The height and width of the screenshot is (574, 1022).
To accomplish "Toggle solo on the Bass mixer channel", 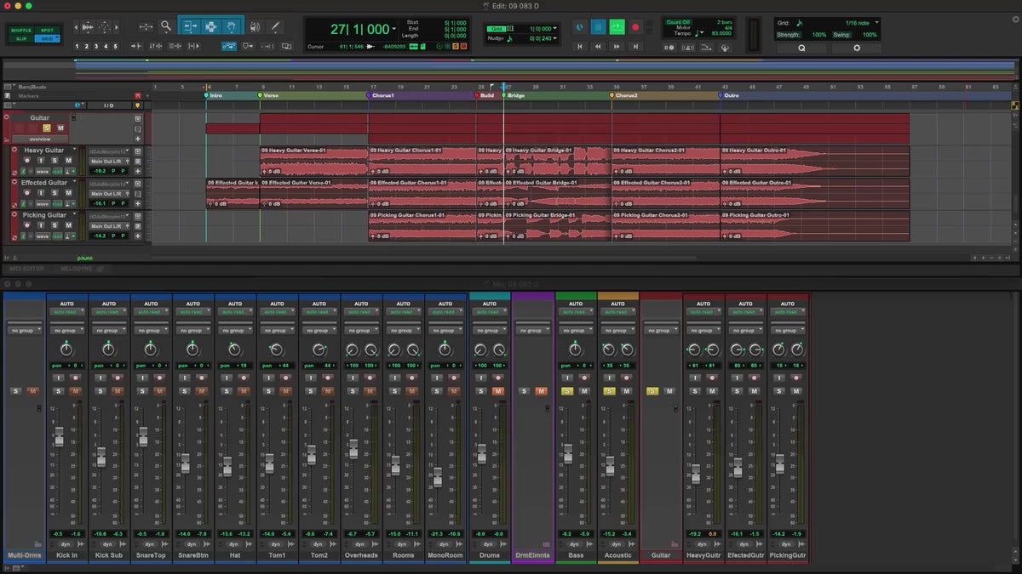I will [567, 391].
